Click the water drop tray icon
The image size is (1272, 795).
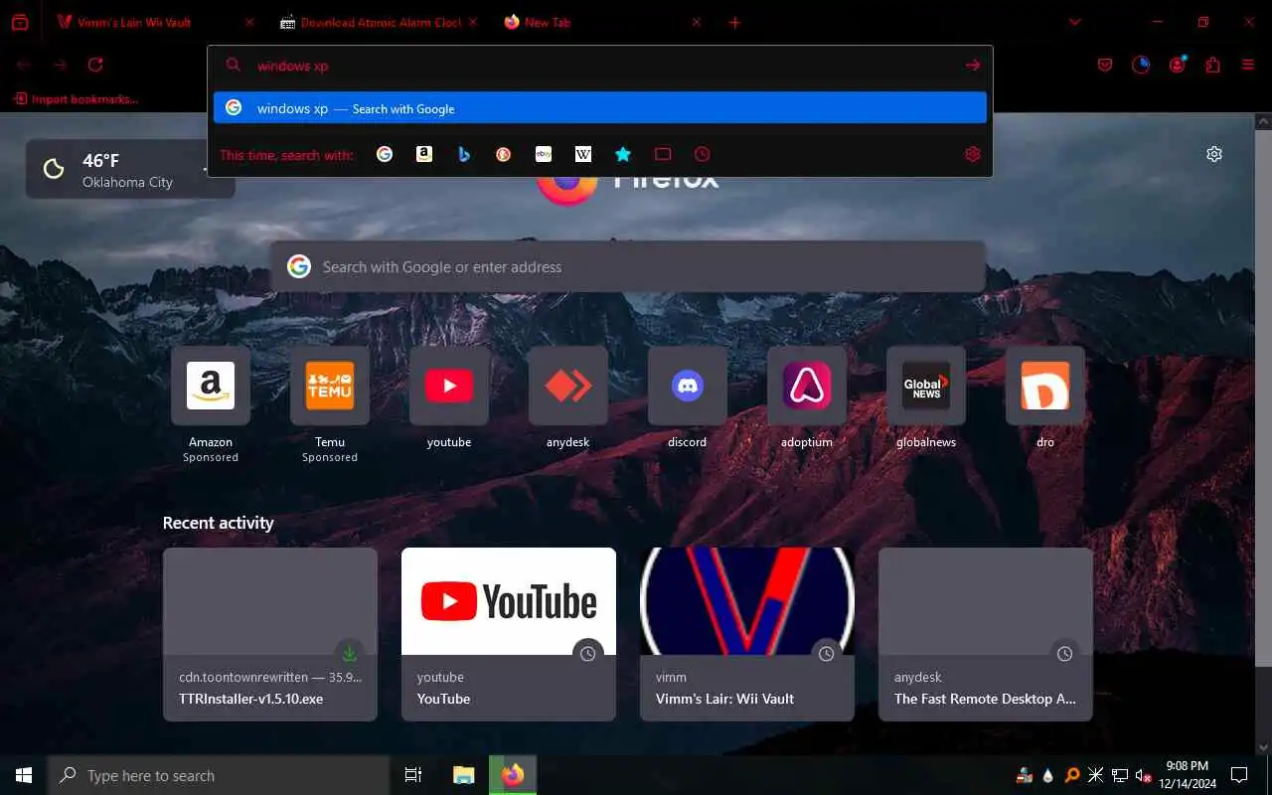[1047, 775]
